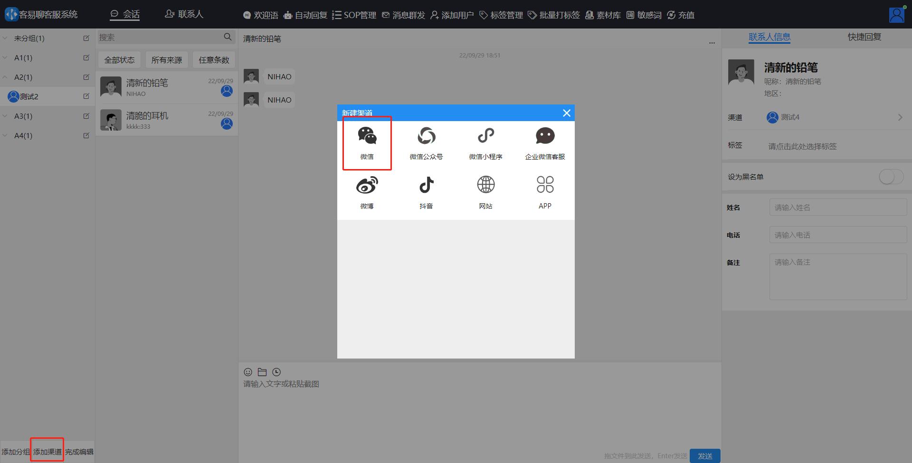Viewport: 912px width, 463px height.
Task: Close the 新建渠道 dialog
Action: pos(567,113)
